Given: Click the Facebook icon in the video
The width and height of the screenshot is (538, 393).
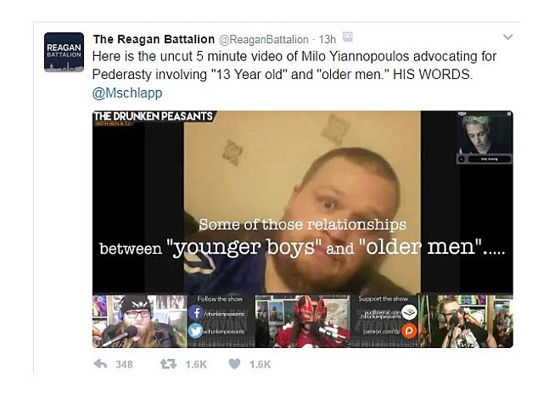Looking at the screenshot, I should [x=195, y=312].
